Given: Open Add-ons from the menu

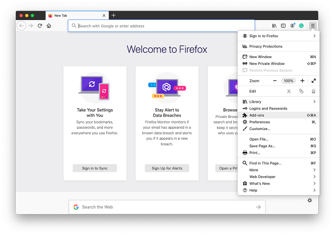Looking at the screenshot, I should 278,115.
